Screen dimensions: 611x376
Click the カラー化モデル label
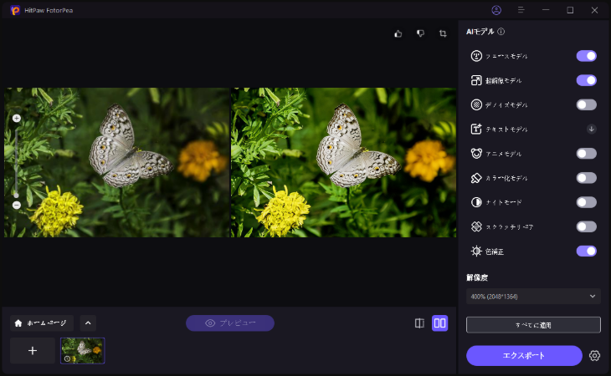506,179
